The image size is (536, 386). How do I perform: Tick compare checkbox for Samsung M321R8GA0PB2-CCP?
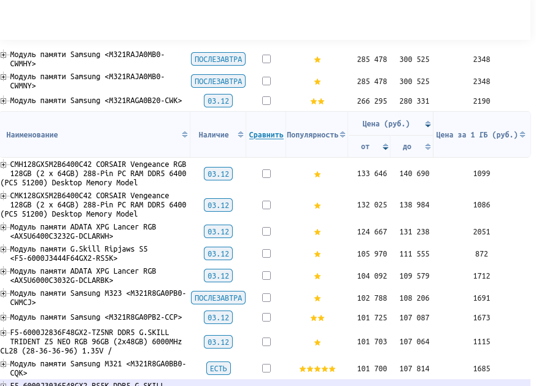click(x=266, y=317)
